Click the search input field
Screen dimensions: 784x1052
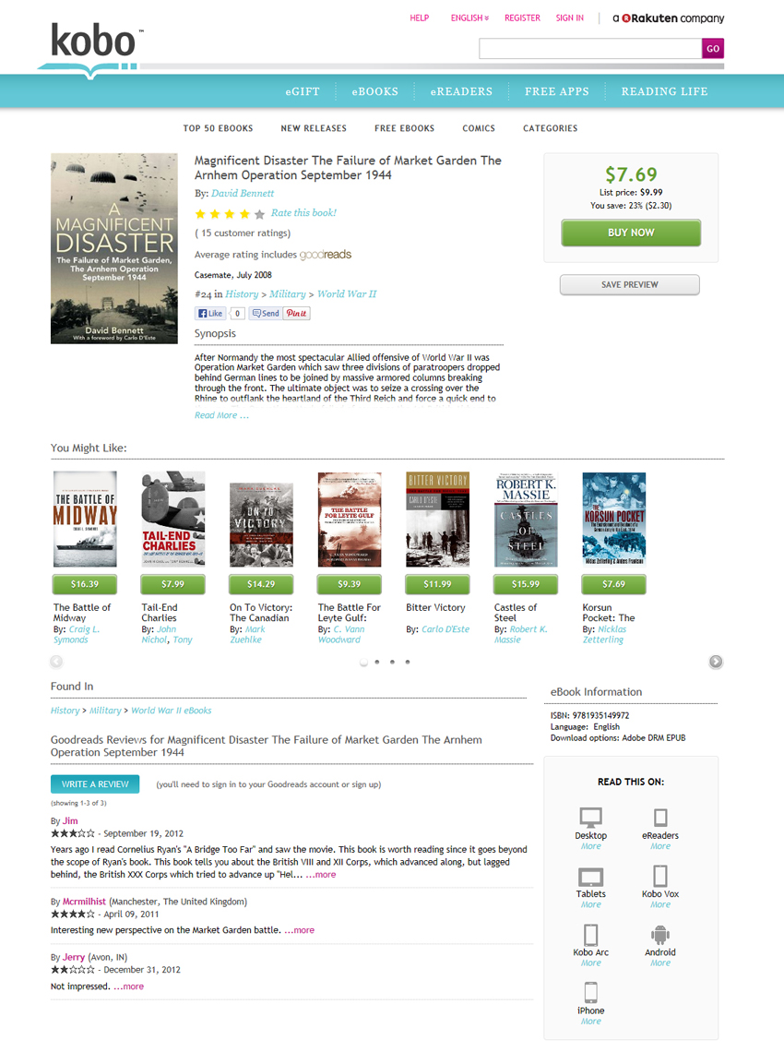click(x=590, y=49)
